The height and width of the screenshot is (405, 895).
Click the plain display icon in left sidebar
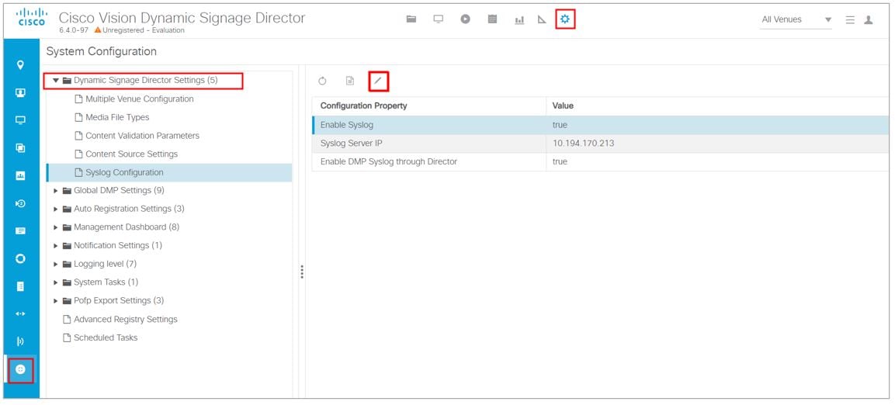(20, 120)
